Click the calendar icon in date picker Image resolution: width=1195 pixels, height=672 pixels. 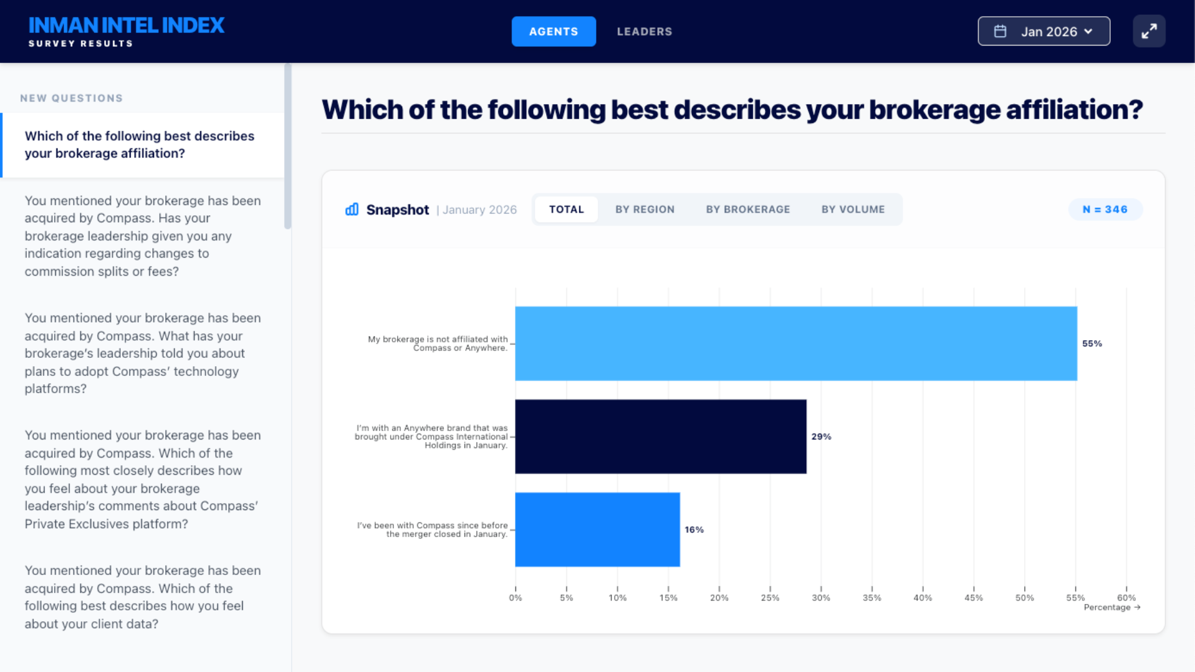(1000, 31)
